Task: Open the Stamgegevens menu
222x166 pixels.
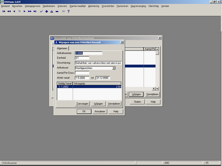Action: coord(33,6)
